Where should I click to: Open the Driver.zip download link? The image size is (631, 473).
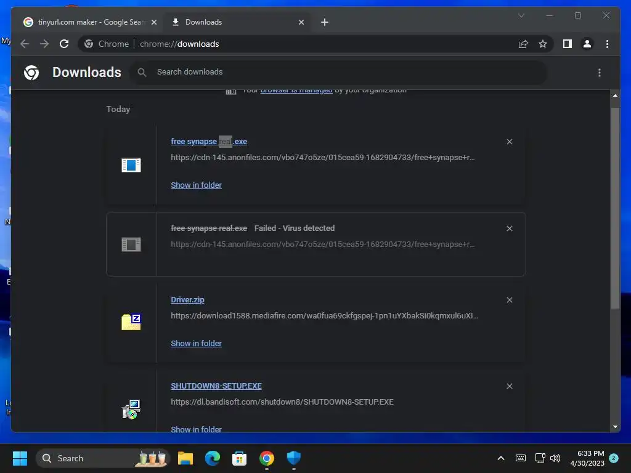click(187, 300)
